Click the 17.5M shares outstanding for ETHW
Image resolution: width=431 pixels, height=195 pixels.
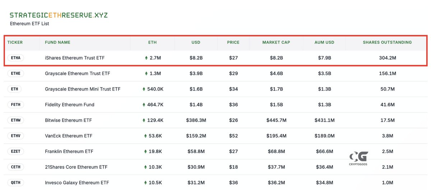pos(388,120)
